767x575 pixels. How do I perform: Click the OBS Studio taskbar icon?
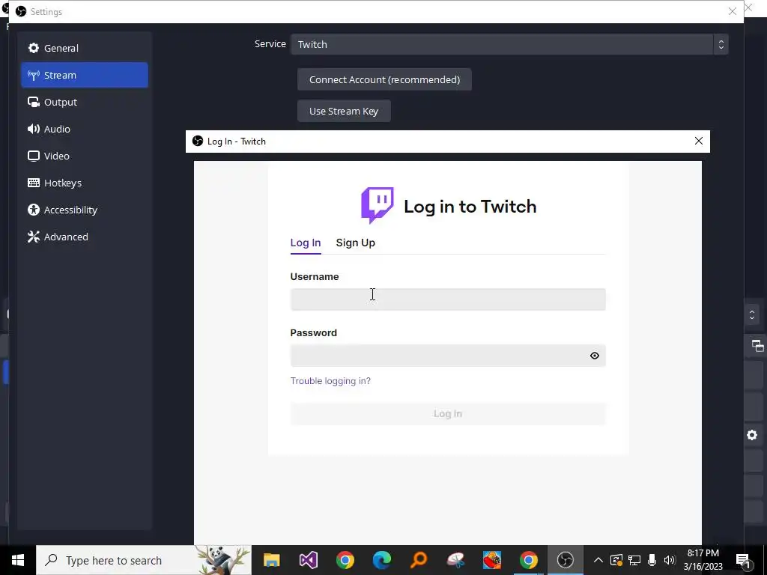[565, 560]
